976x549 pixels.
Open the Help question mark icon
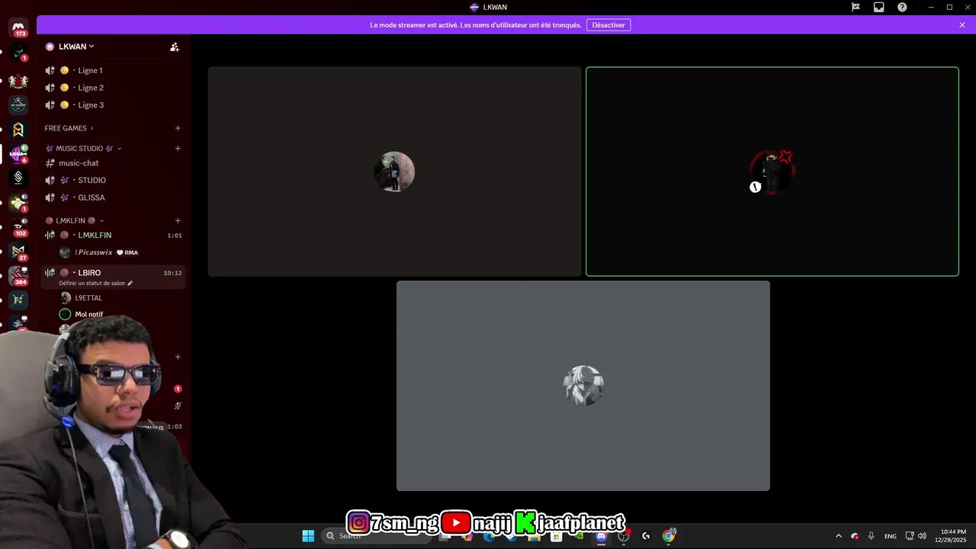point(902,7)
